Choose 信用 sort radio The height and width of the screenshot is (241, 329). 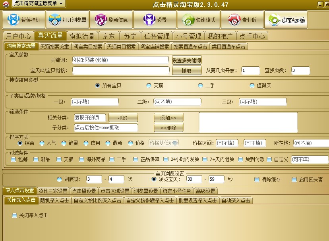[86, 143]
